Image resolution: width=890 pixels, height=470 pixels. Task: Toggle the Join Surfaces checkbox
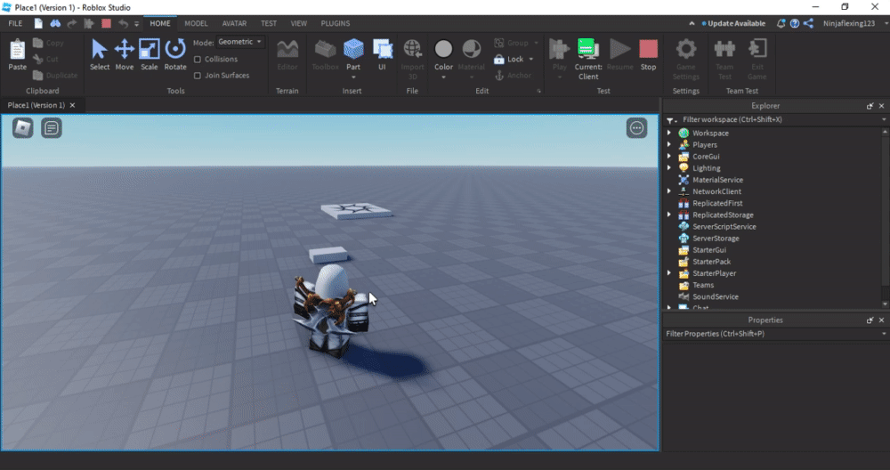click(198, 76)
